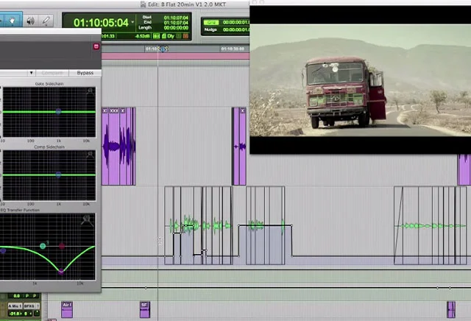Open the plug-in preset dropdown arrow
The image size is (471, 321).
tap(31, 73)
